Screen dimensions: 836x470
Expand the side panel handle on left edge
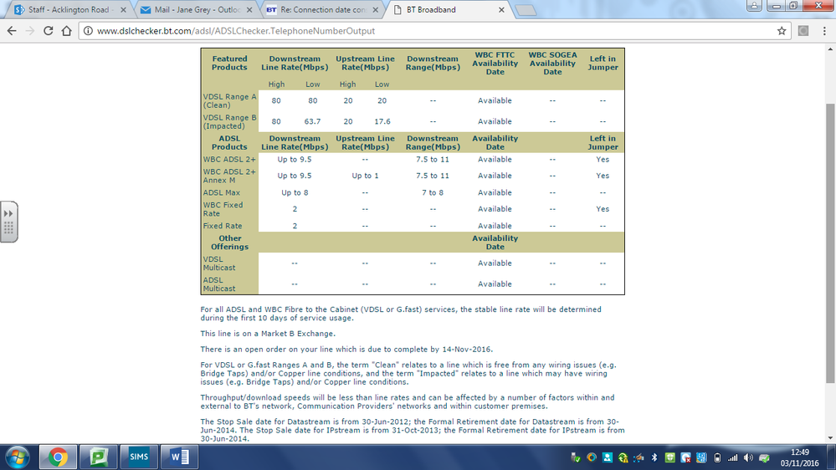click(8, 222)
